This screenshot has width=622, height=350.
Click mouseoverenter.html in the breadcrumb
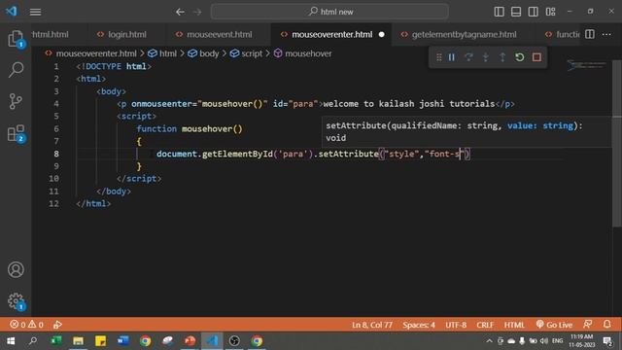coord(96,53)
